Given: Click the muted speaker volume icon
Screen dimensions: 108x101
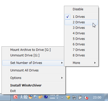Looking at the screenshot, I should point(86,97).
